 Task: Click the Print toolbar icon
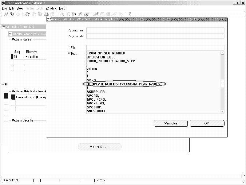[46, 14]
